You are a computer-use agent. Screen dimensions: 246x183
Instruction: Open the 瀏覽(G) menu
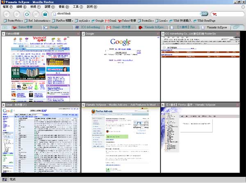coord(50,7)
